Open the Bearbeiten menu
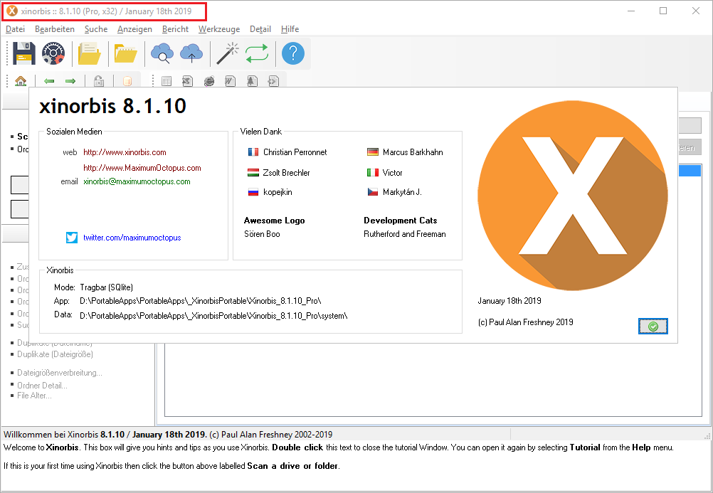This screenshot has width=713, height=493. pos(55,29)
